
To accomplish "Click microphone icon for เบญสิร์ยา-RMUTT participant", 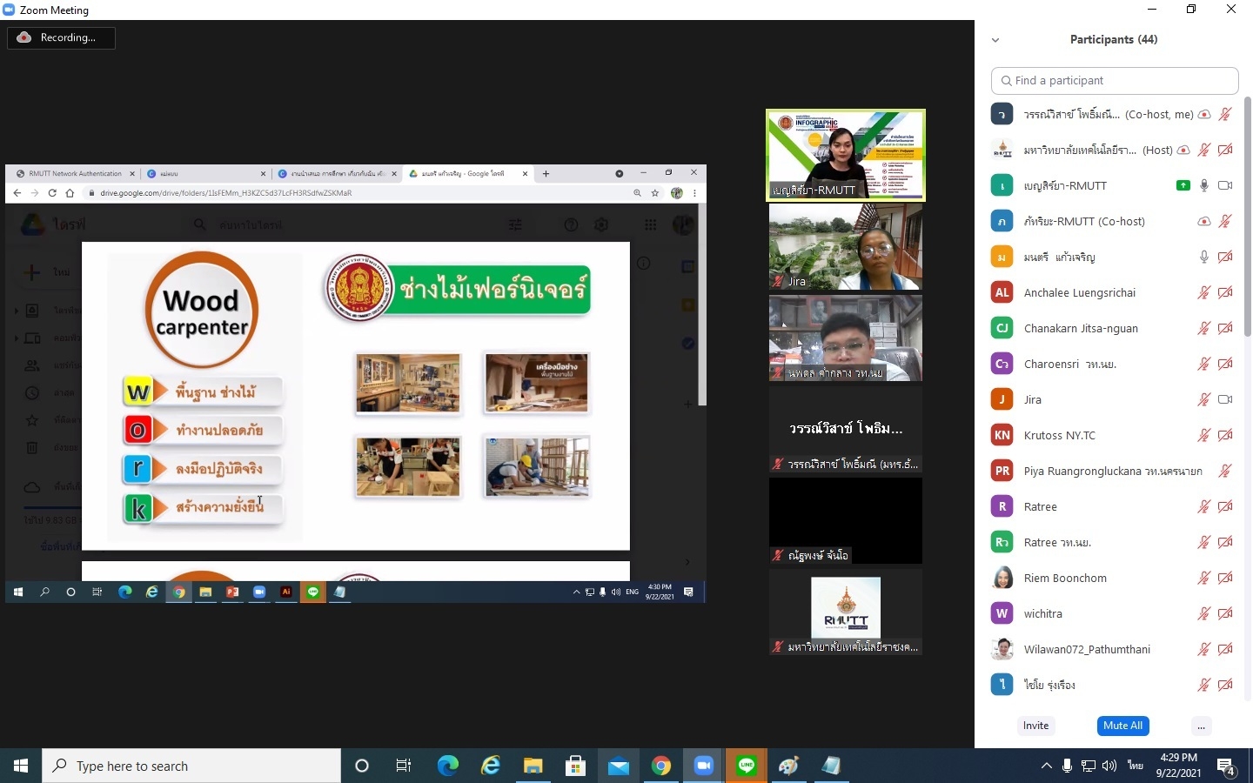I will 1204,185.
